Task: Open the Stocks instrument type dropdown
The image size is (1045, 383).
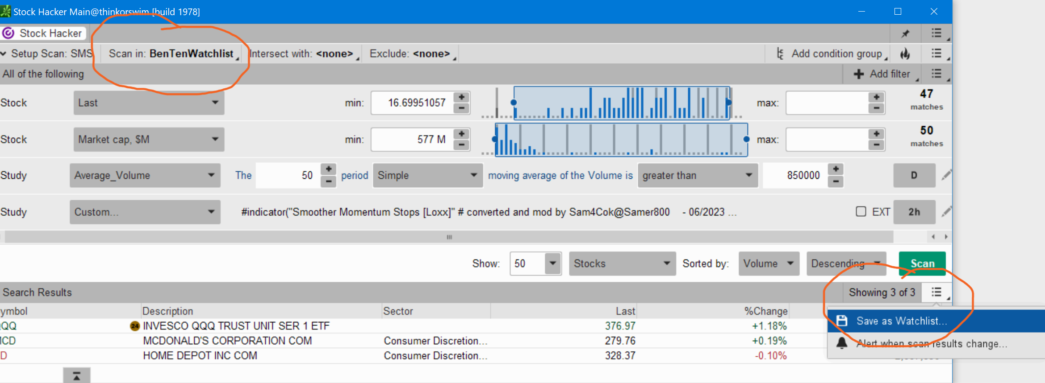Action: (622, 264)
